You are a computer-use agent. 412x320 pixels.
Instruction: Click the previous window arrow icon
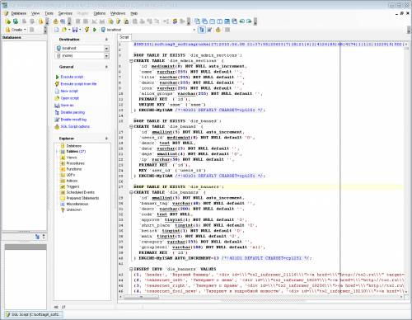241,21
